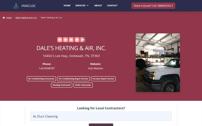This screenshot has width=202, height=126.
Task: Expand the SERVICES dropdown menu
Action: click(82, 6)
